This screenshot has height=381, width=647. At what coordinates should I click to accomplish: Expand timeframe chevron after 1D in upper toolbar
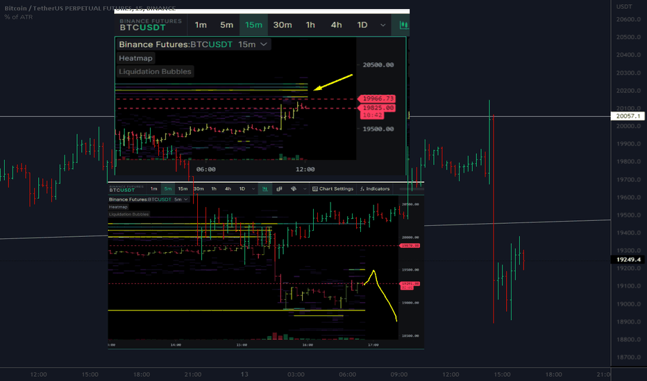(x=383, y=25)
